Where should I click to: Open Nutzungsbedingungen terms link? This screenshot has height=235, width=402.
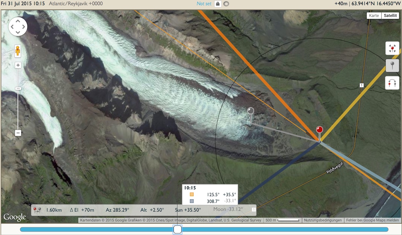pyautogui.click(x=322, y=220)
